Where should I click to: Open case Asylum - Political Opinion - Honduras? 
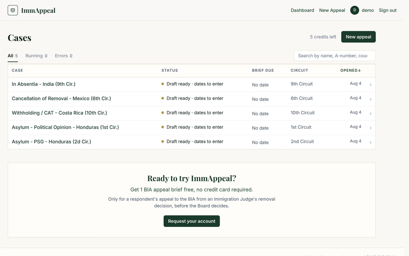pos(65,127)
